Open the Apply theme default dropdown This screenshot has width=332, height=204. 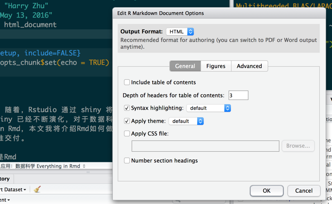(x=186, y=121)
